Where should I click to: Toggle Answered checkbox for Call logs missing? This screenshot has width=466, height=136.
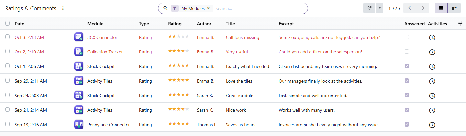tap(407, 37)
